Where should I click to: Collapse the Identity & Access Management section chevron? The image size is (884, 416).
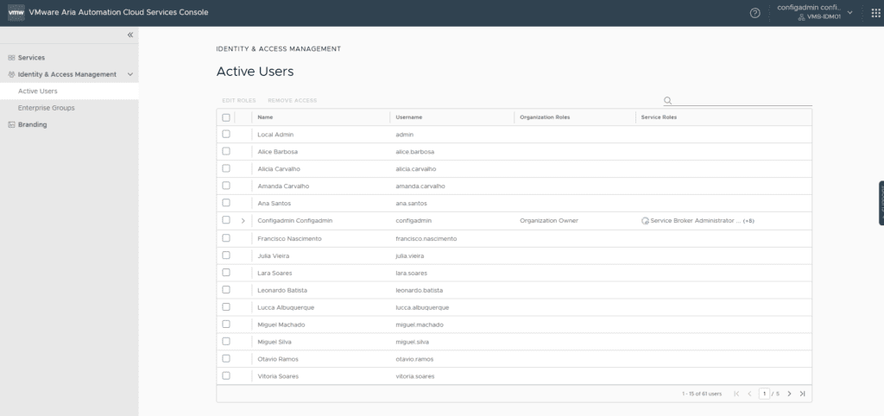tap(130, 74)
